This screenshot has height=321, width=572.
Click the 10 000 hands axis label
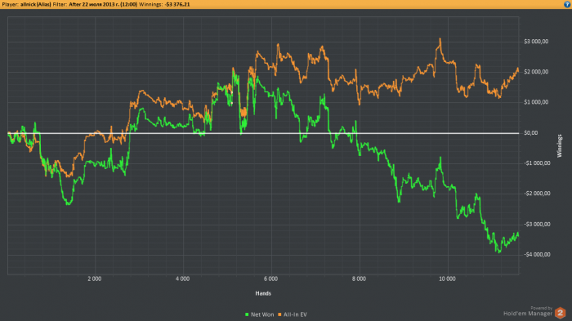(447, 279)
